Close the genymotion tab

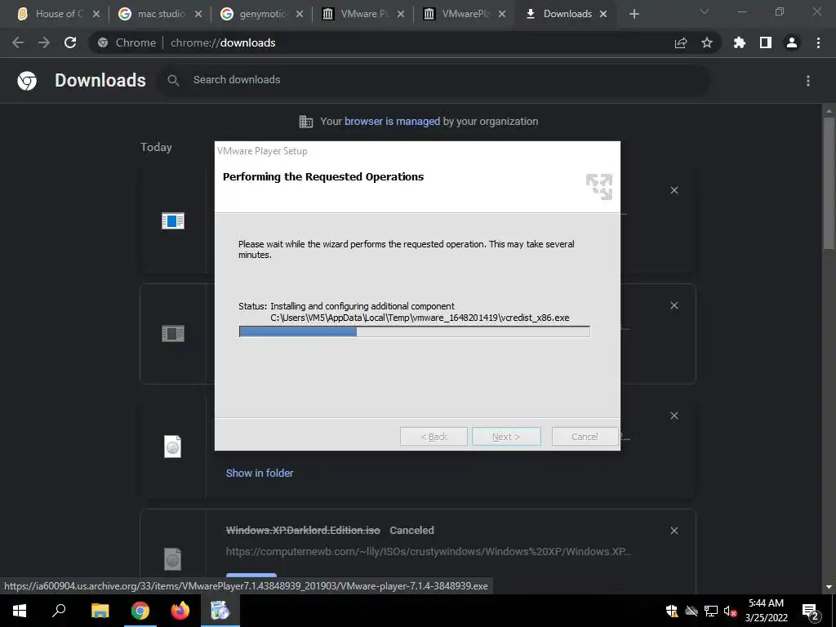click(300, 15)
